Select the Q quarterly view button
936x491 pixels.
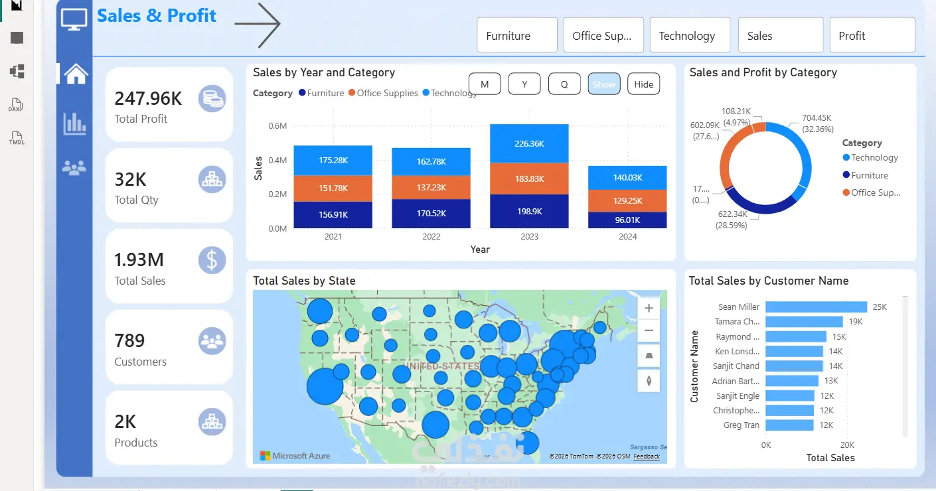click(x=564, y=84)
